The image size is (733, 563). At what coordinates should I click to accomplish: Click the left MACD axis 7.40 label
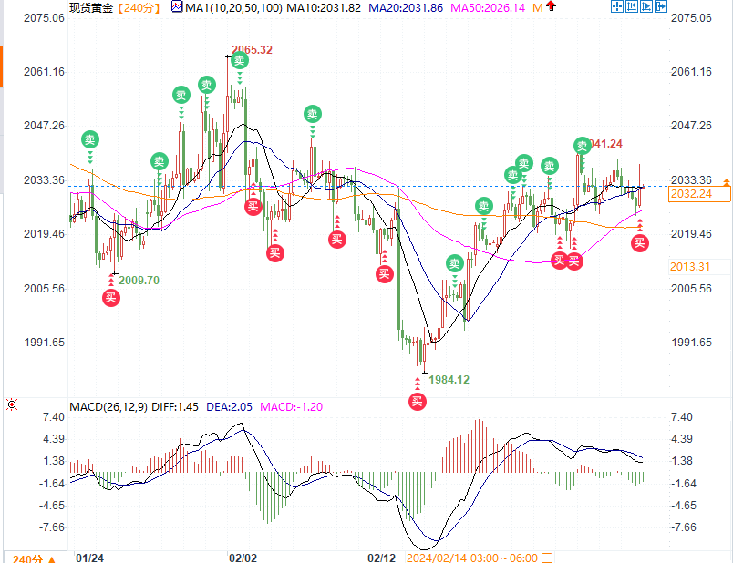pos(54,417)
